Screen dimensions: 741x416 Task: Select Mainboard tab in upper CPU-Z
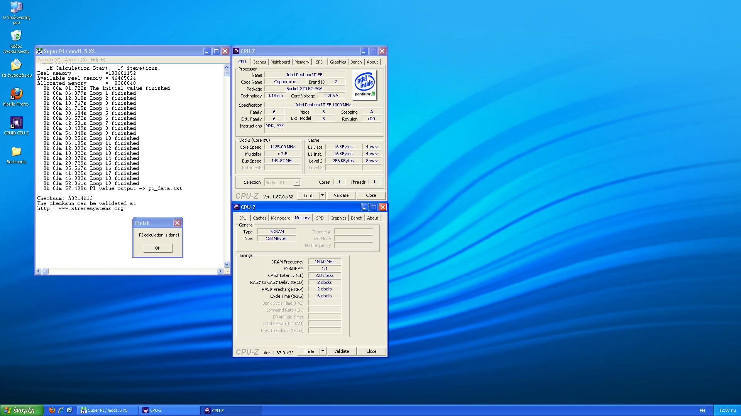pyautogui.click(x=280, y=62)
